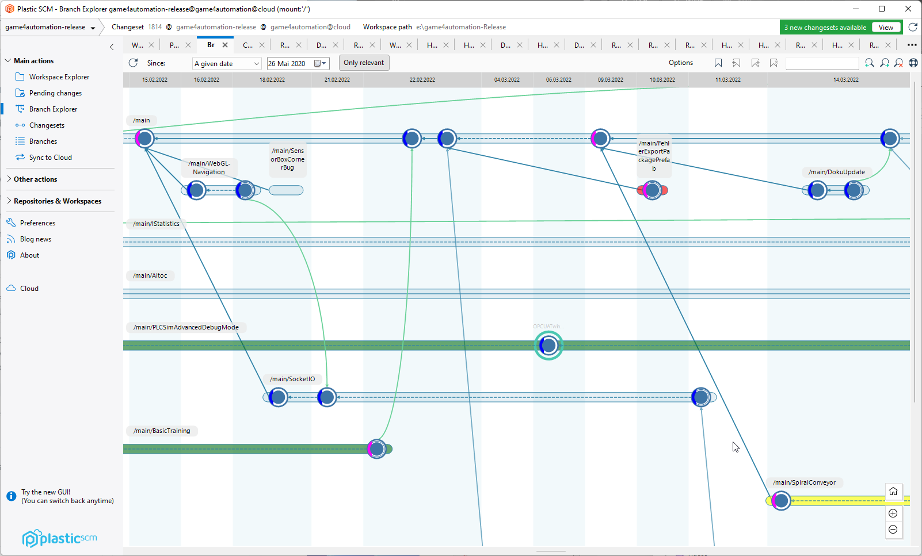922x556 pixels.
Task: Open the game4automation-release repository dropdown
Action: [x=50, y=27]
